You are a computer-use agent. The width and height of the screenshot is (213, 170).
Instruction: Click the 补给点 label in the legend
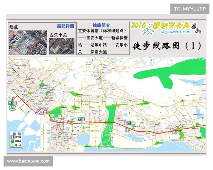18,141
